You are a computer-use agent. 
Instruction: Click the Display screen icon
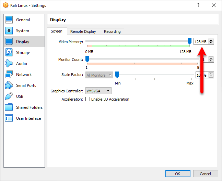9,41
